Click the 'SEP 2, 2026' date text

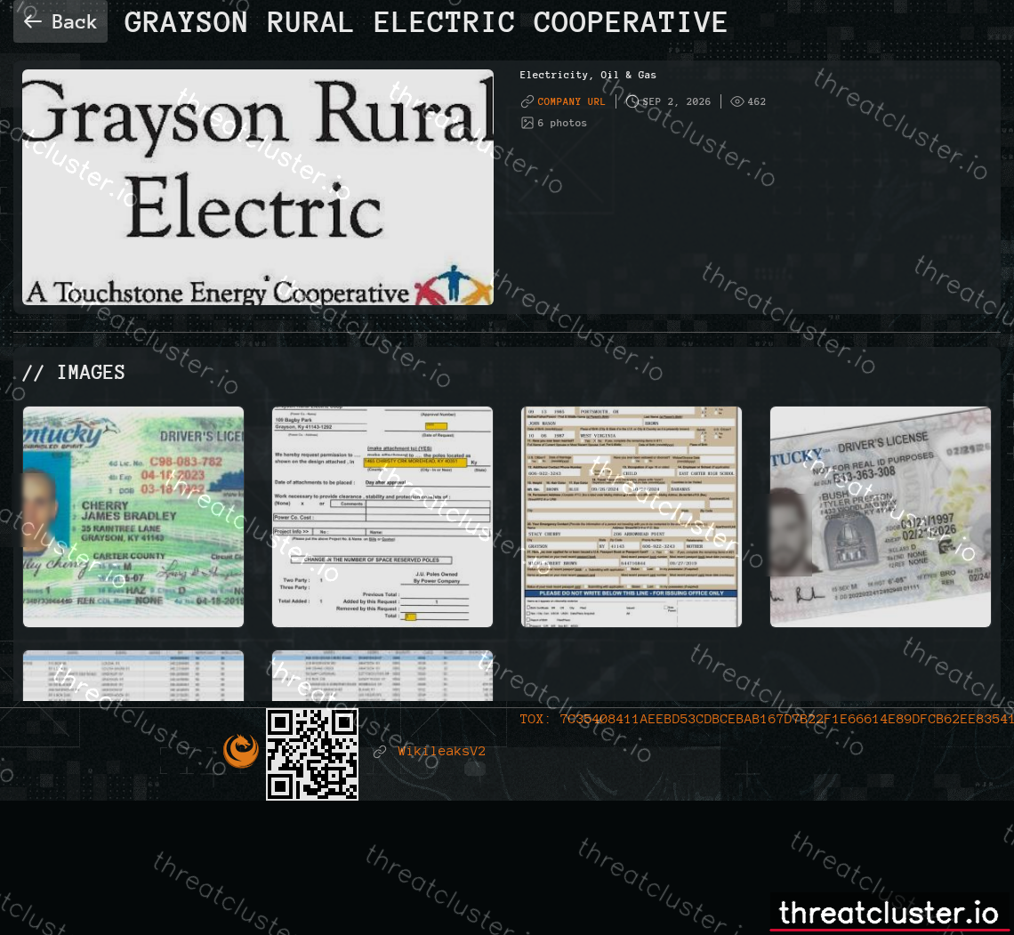(x=676, y=101)
